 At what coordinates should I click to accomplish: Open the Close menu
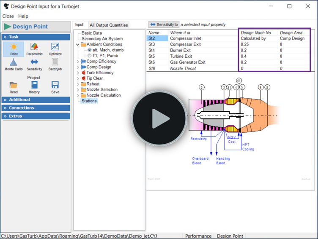coord(8,16)
